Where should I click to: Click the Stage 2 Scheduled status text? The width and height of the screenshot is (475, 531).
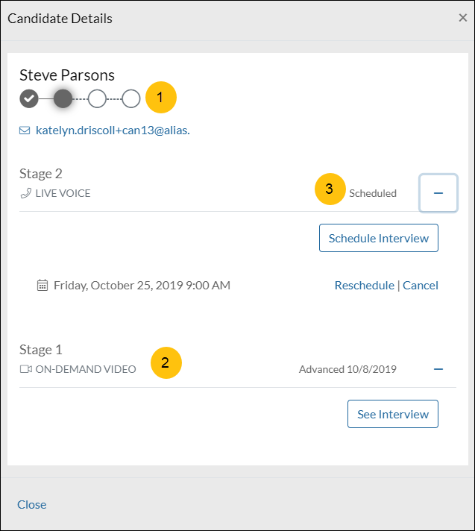coord(373,193)
